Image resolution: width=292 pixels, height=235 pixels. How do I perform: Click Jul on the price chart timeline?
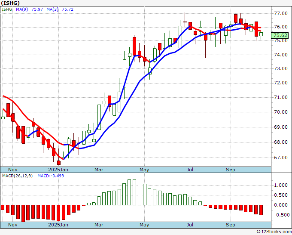click(x=190, y=170)
